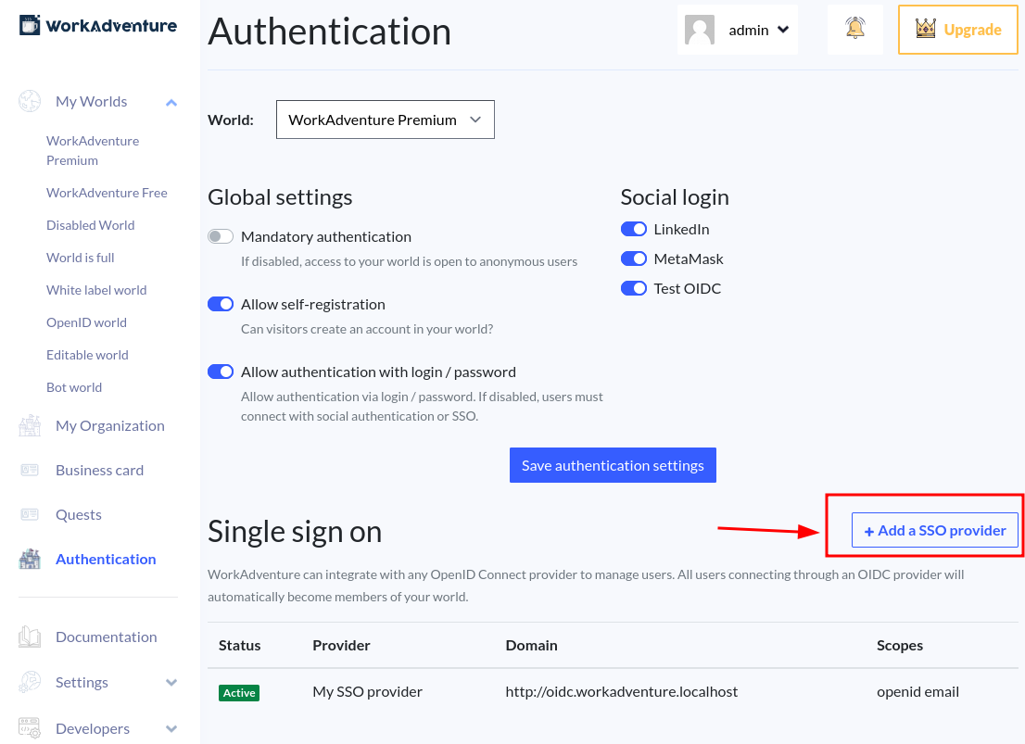Disable the LinkedIn social login toggle
1025x744 pixels.
point(633,229)
